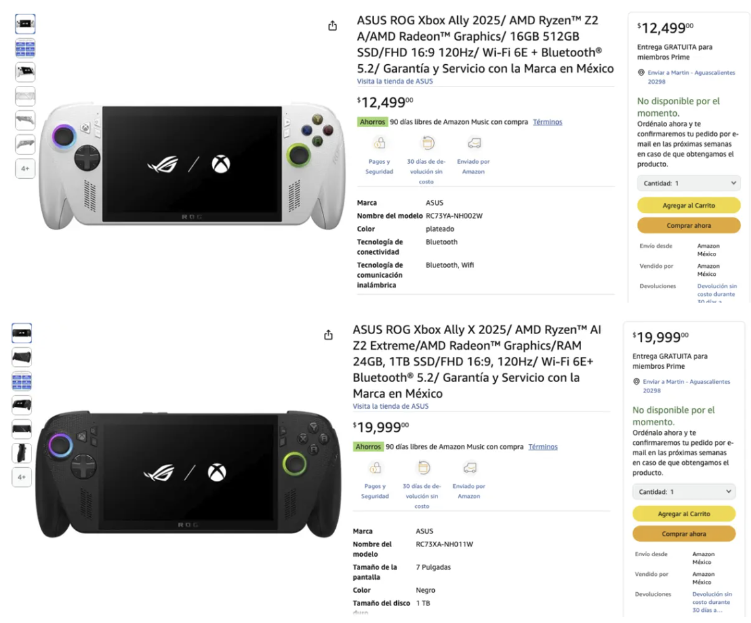The width and height of the screenshot is (751, 623).
Task: Click 30-day return icon in first listing
Action: tap(427, 143)
